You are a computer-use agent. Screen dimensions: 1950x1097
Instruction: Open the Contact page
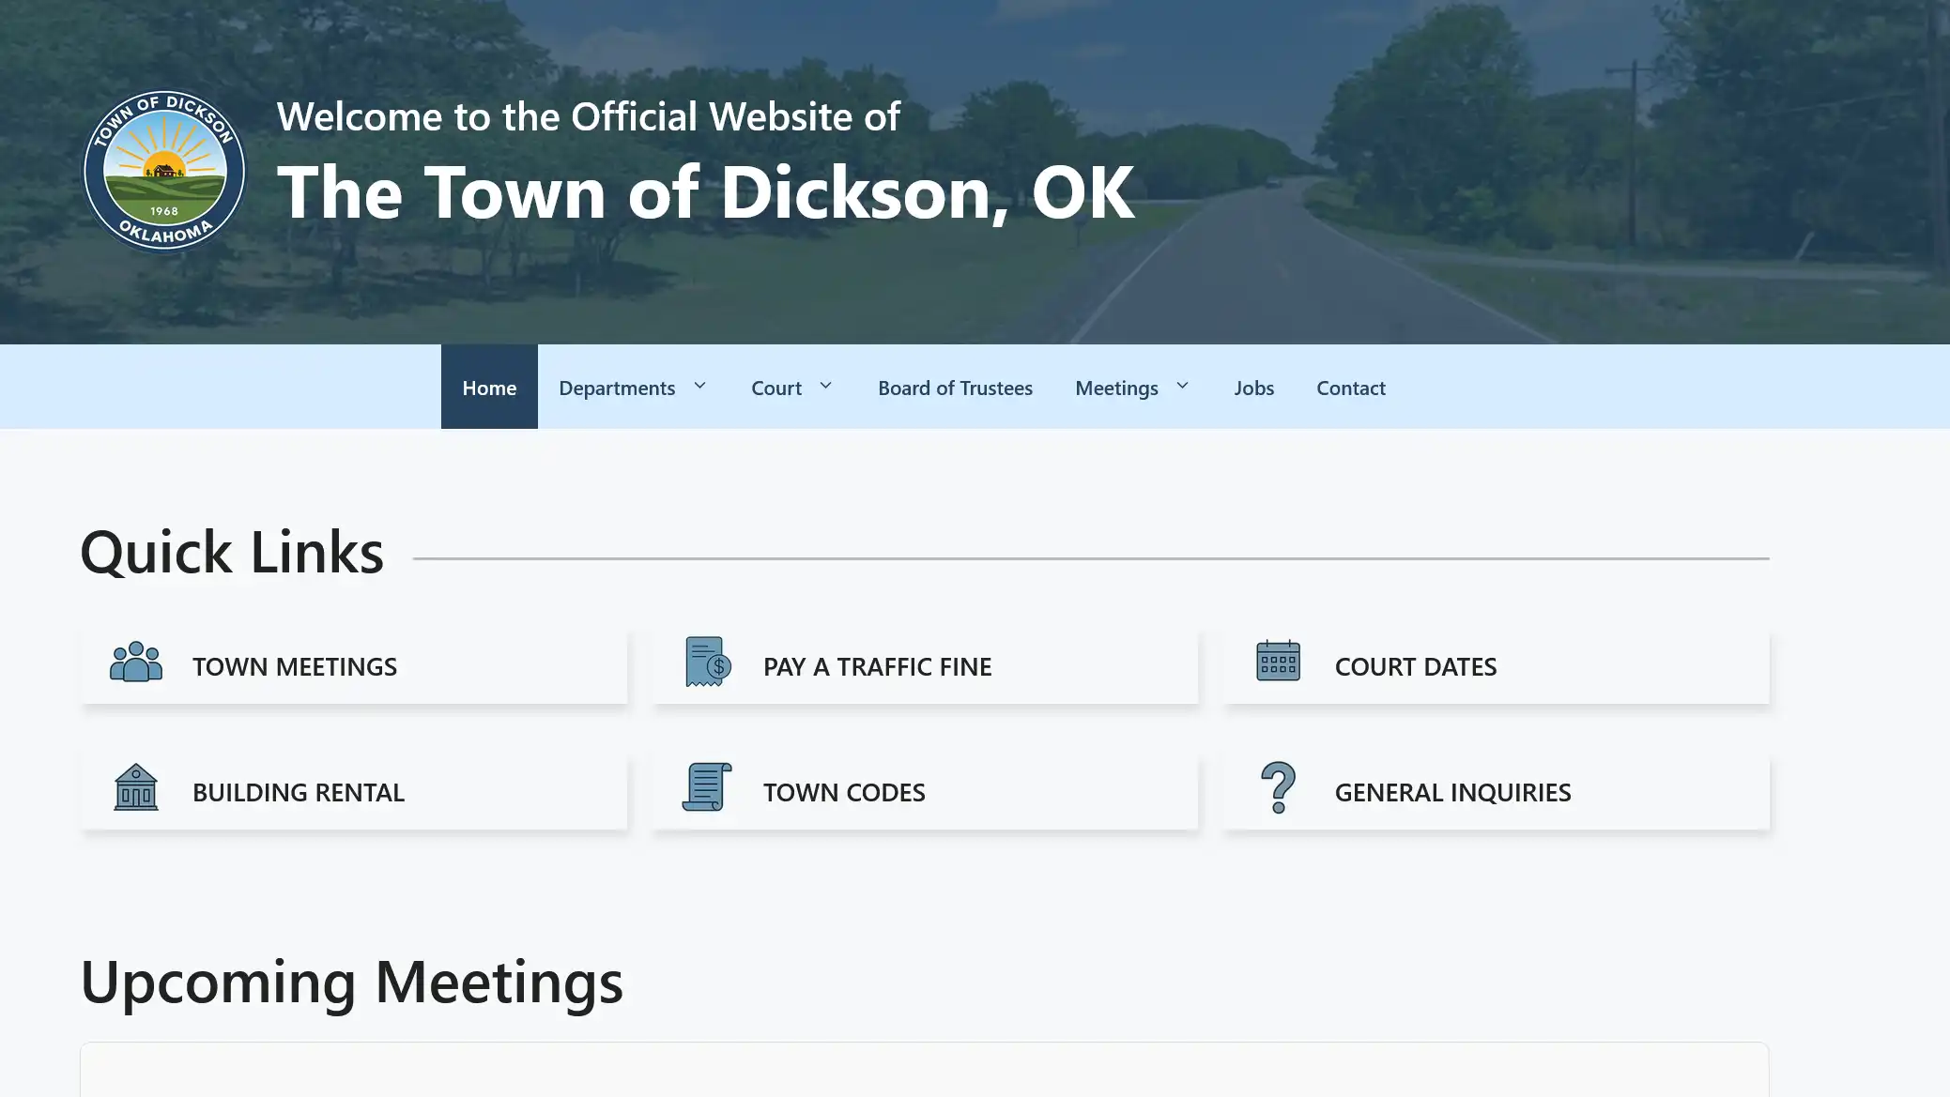1350,388
